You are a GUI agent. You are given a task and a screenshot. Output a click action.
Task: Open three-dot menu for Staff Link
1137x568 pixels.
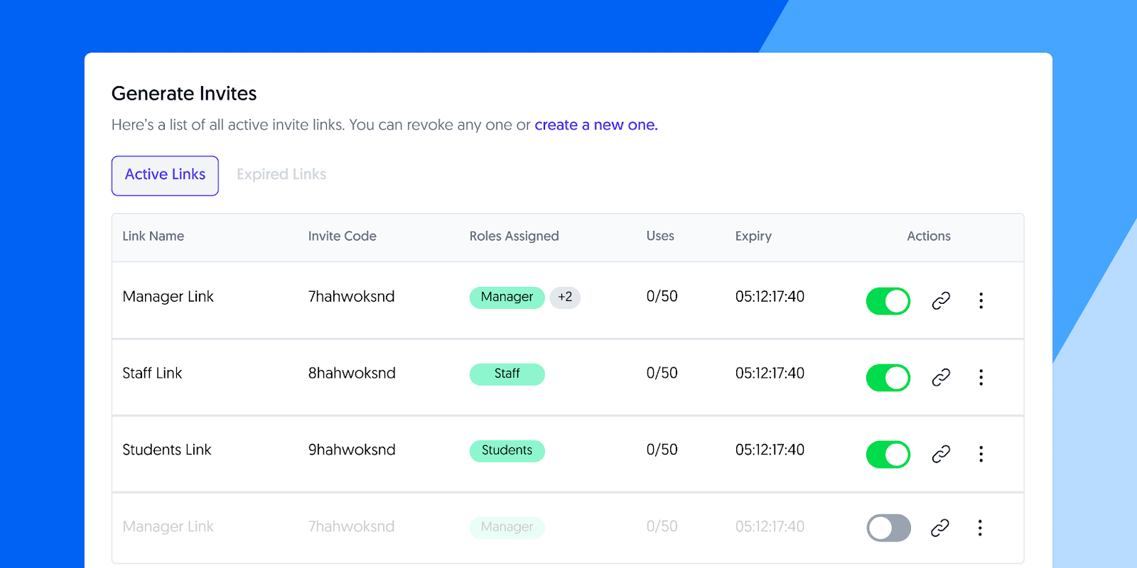tap(981, 377)
